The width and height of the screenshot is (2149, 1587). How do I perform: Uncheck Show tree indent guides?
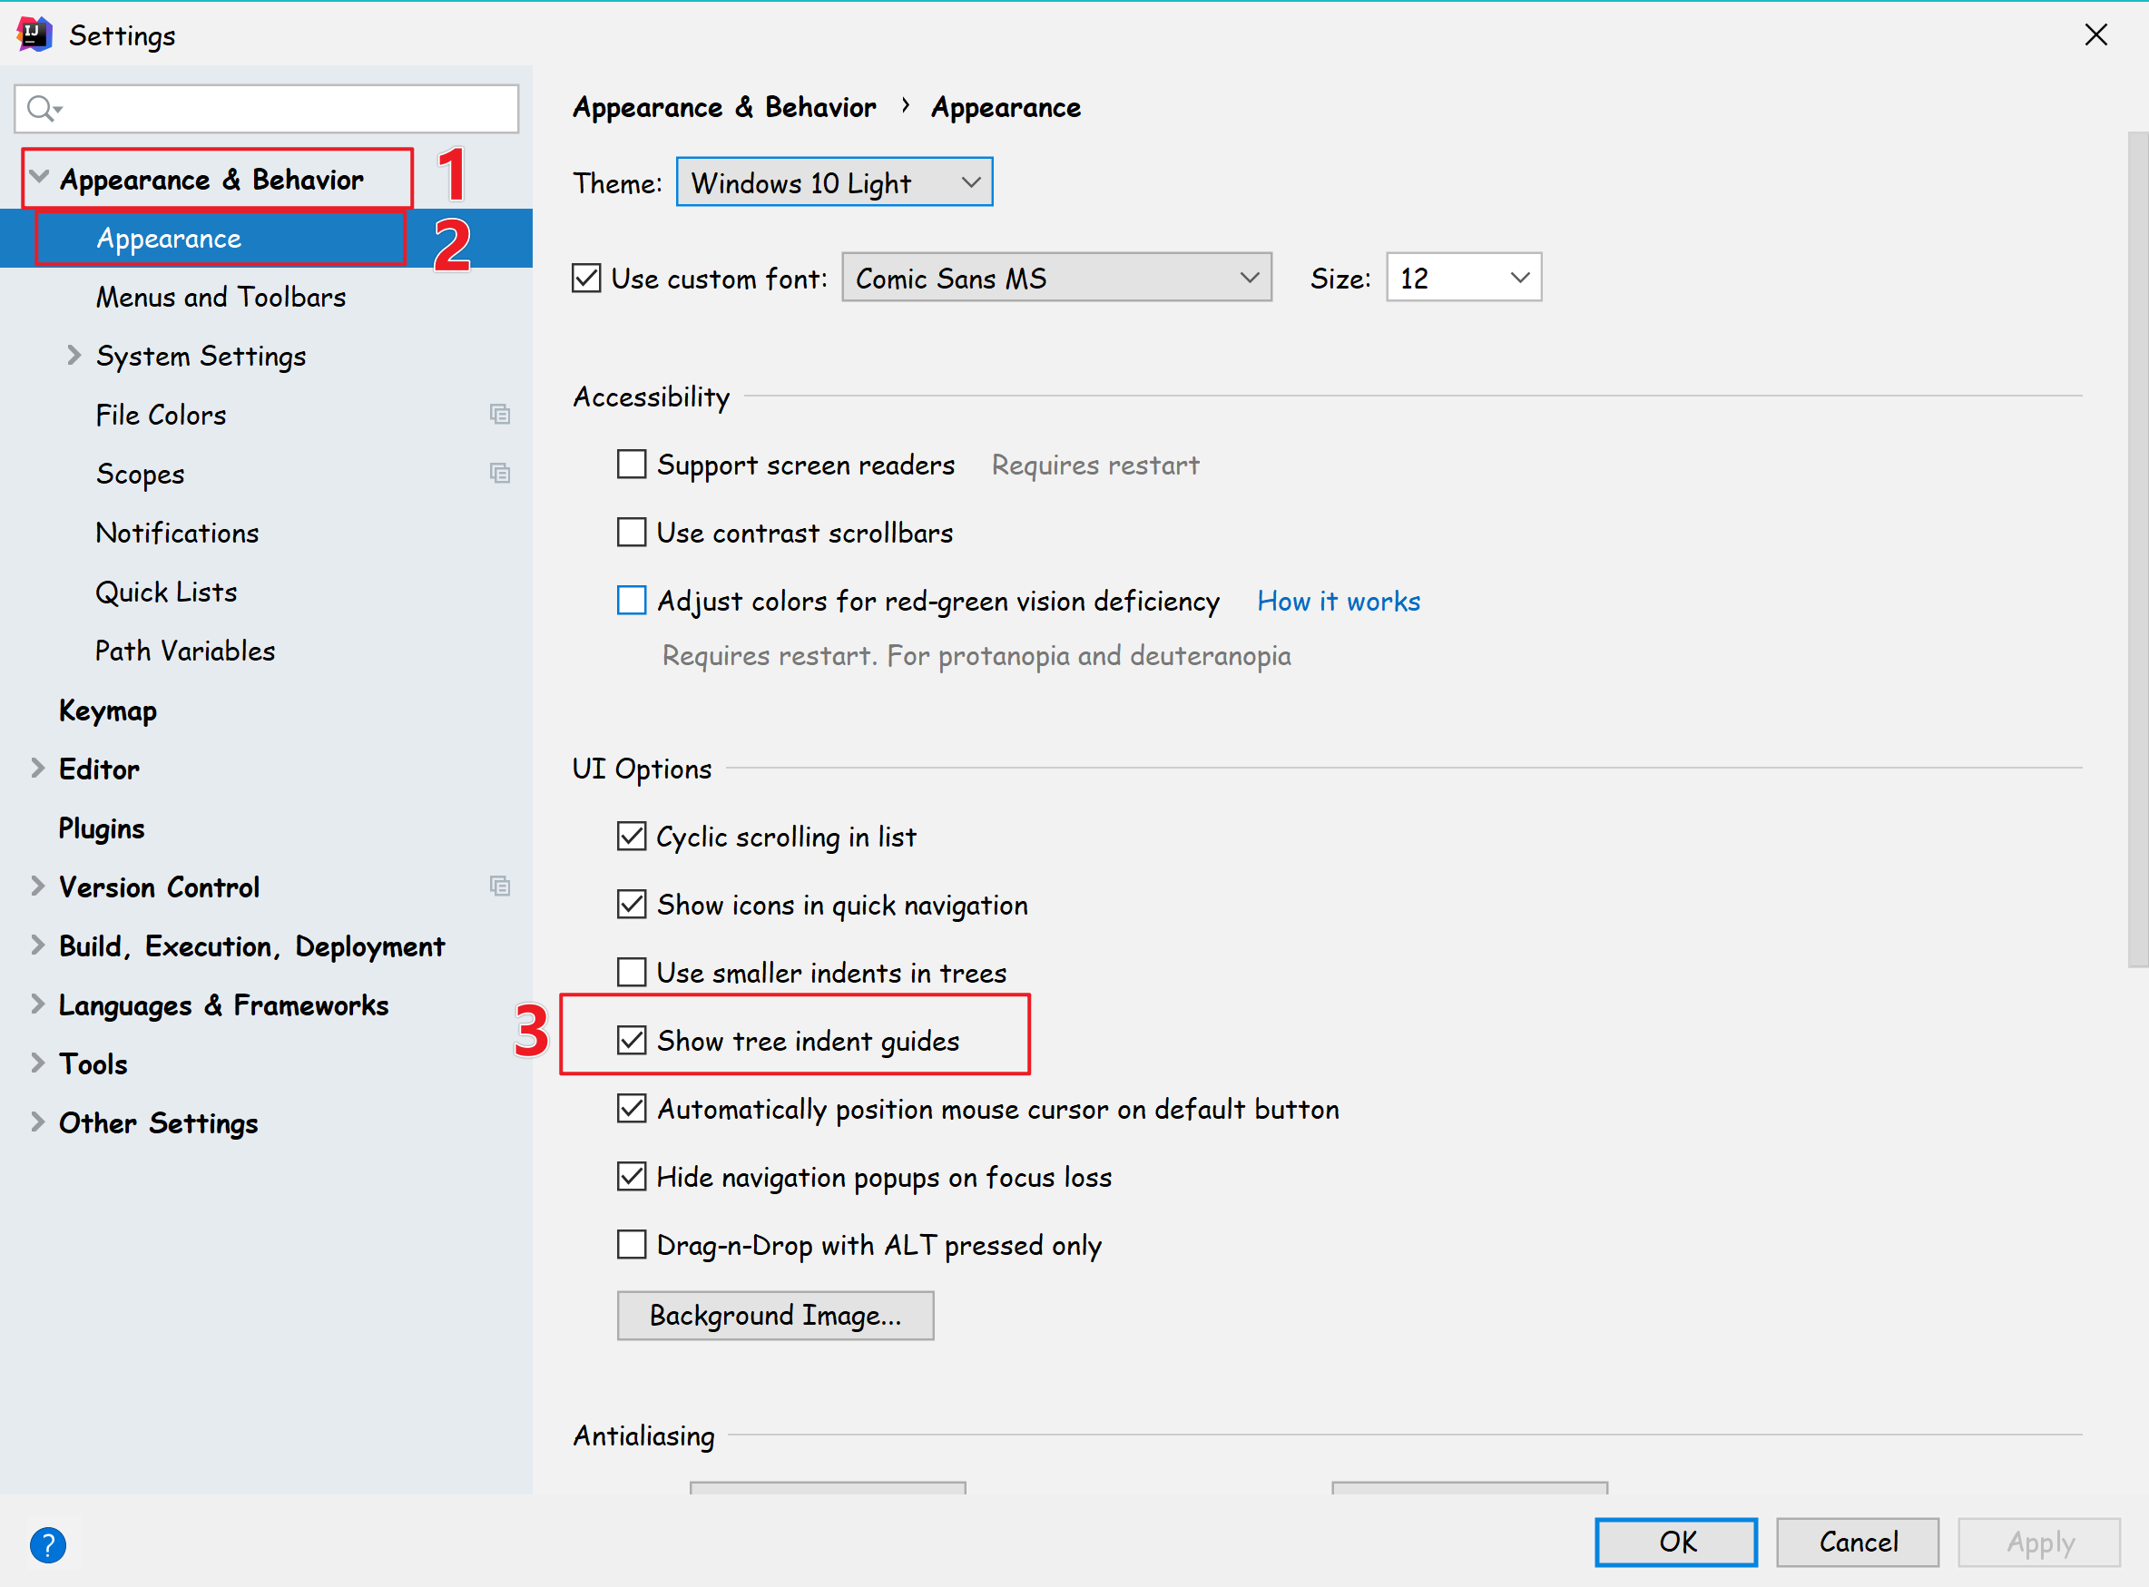[x=631, y=1041]
